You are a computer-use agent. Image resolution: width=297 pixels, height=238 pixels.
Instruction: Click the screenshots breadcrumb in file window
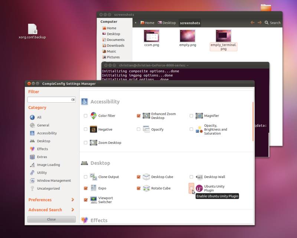(x=190, y=23)
